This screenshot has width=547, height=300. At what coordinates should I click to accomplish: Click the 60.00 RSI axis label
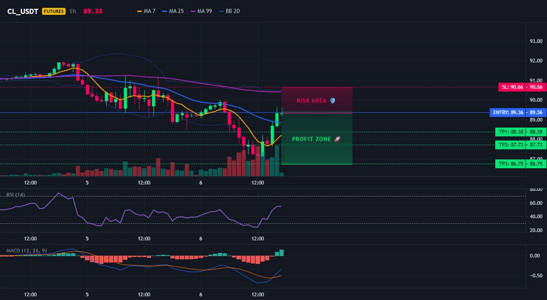coord(536,203)
